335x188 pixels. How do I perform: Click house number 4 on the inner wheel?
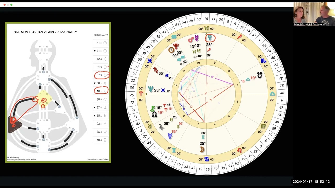click(215, 124)
